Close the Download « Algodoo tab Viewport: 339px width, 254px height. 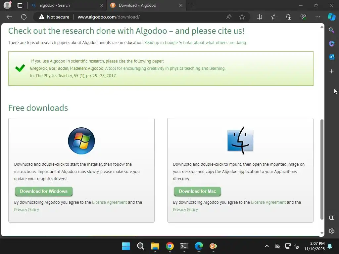click(181, 5)
